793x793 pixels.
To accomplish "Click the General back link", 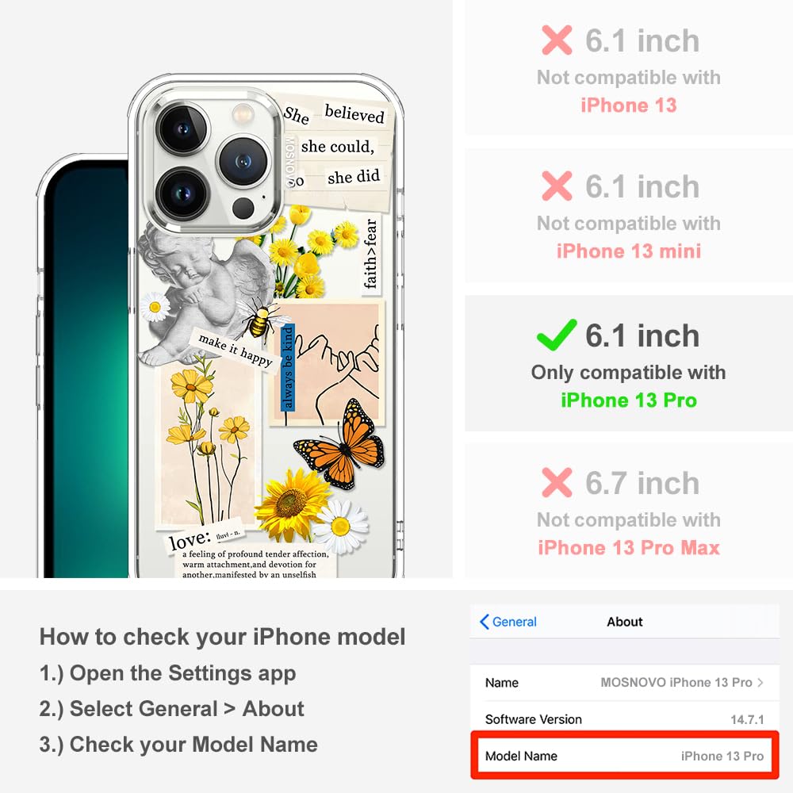I will [508, 622].
